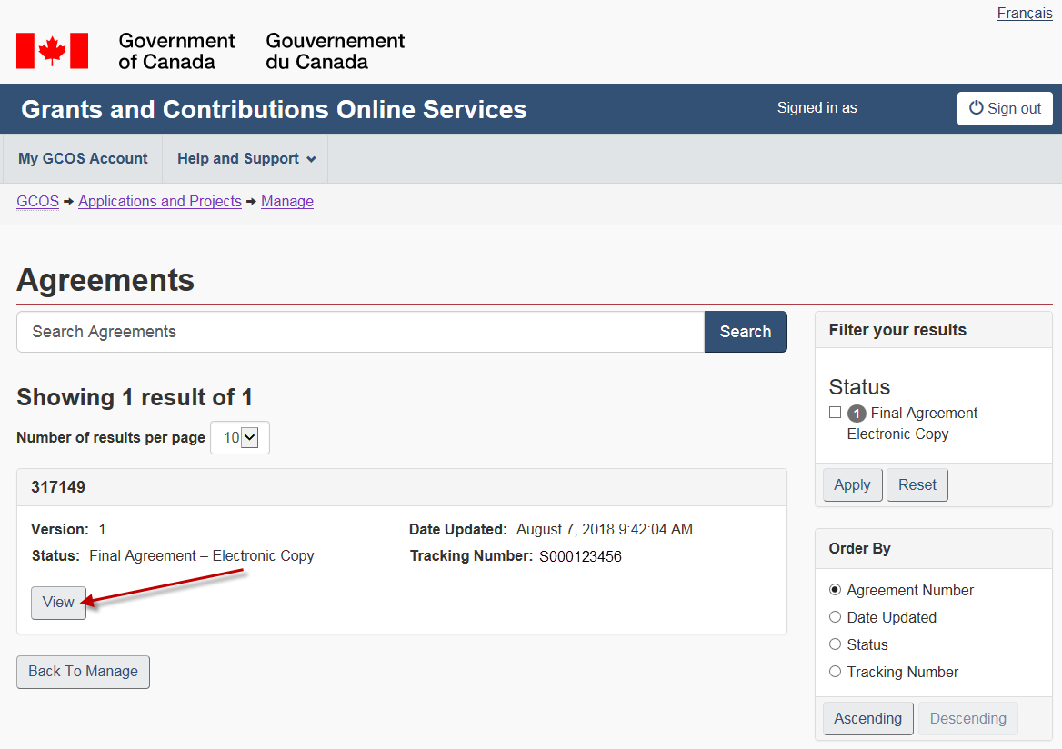Choose the Date Updated sort option
Viewport: 1062px width, 749px height.
click(835, 617)
